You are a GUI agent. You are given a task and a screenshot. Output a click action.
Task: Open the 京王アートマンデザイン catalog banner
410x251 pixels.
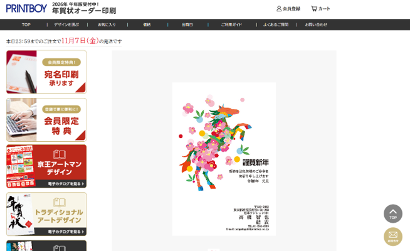click(46, 166)
